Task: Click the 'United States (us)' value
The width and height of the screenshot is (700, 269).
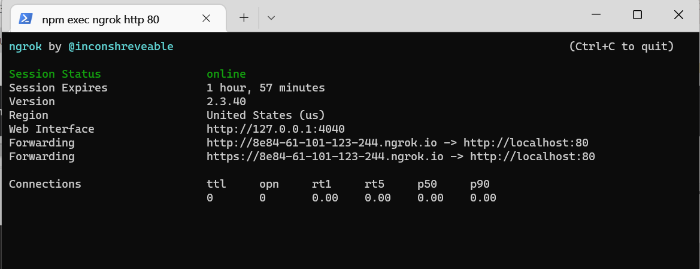Action: click(x=266, y=115)
